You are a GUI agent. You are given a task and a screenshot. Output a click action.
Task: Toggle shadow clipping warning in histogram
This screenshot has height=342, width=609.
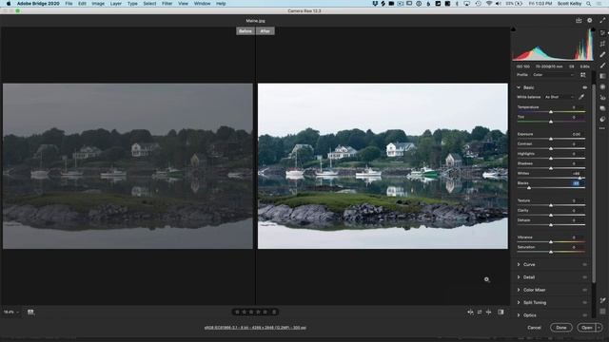514,29
